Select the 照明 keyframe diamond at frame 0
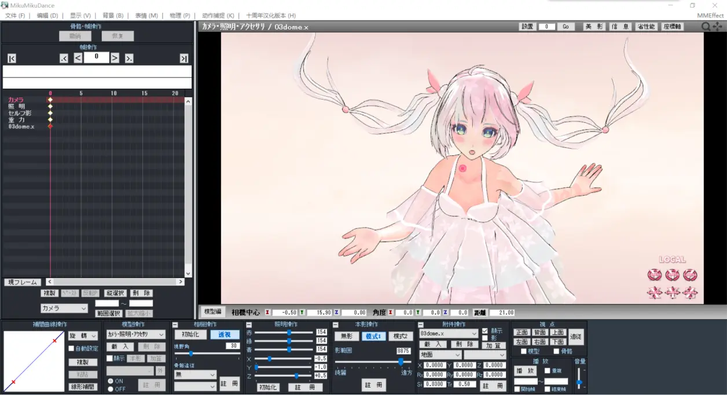This screenshot has width=727, height=395. [x=50, y=107]
